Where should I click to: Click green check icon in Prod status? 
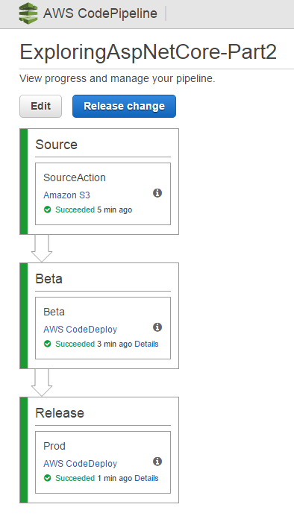(x=48, y=478)
